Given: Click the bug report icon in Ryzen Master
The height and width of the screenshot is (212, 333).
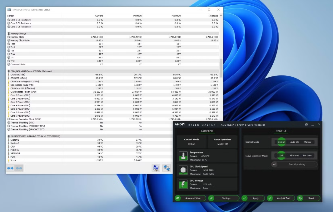Looking at the screenshot, I should [x=306, y=124].
